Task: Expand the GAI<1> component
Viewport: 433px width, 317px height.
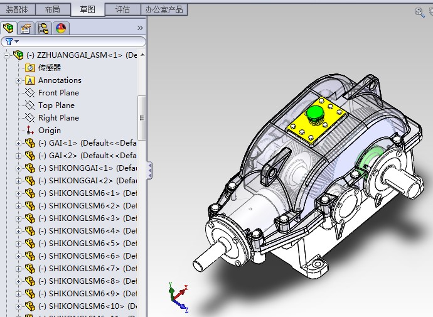Action: click(x=18, y=143)
